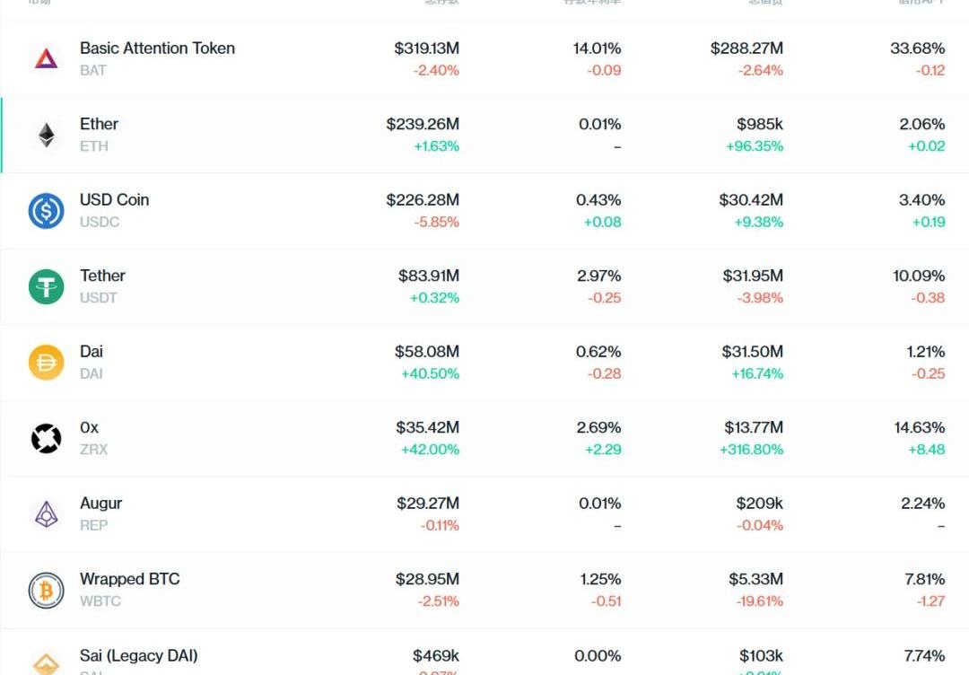This screenshot has width=969, height=675.
Task: Select the BAT 33.68% borrow APY
Action: click(917, 48)
